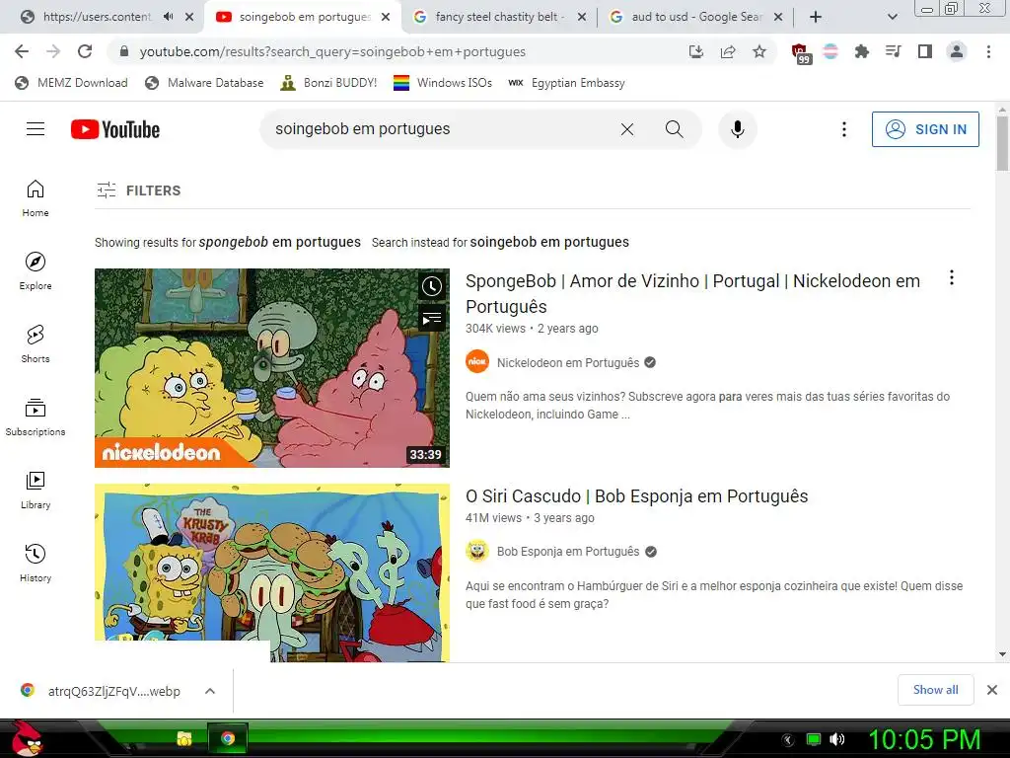Click the Chrome taskbar button
The width and height of the screenshot is (1010, 758).
[228, 738]
